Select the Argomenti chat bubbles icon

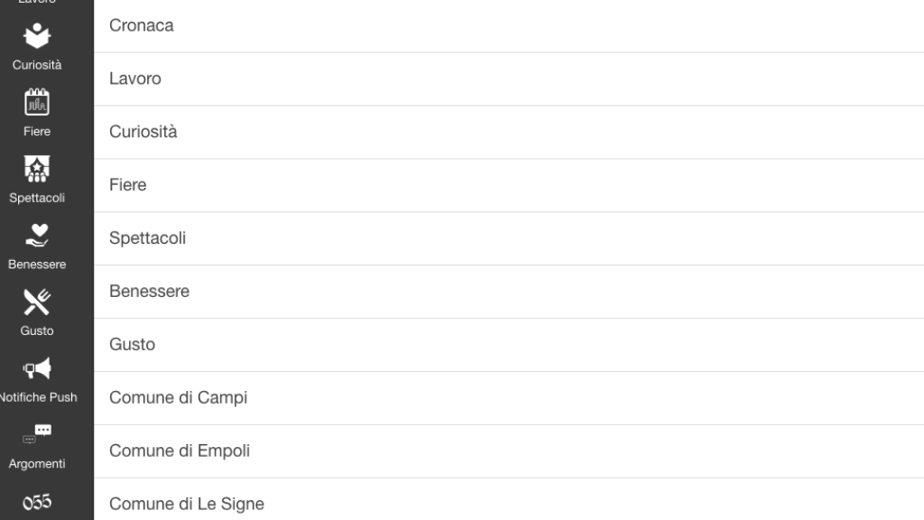click(x=36, y=434)
